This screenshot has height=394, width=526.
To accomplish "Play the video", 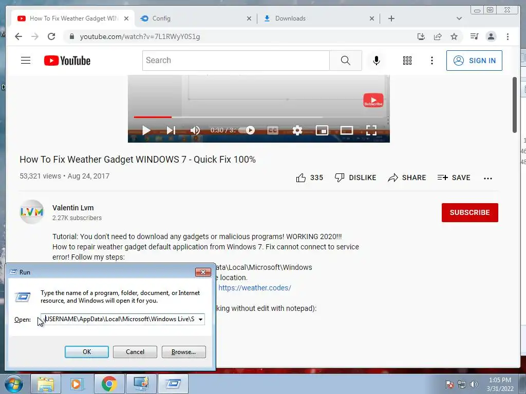I will tap(146, 130).
